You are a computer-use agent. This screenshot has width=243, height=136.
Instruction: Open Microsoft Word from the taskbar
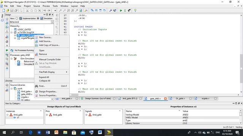100,133
